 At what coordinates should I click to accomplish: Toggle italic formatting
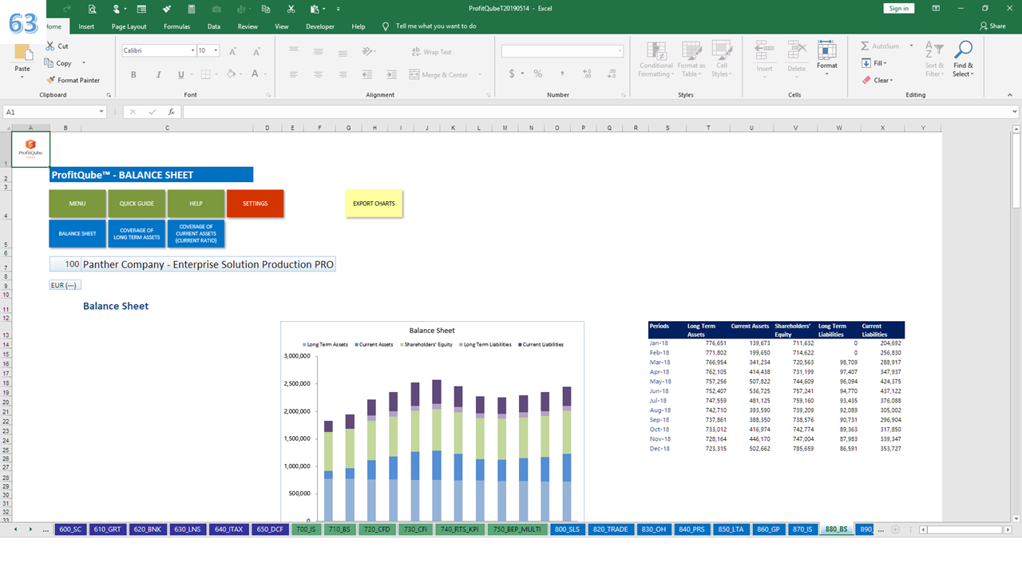(x=157, y=74)
